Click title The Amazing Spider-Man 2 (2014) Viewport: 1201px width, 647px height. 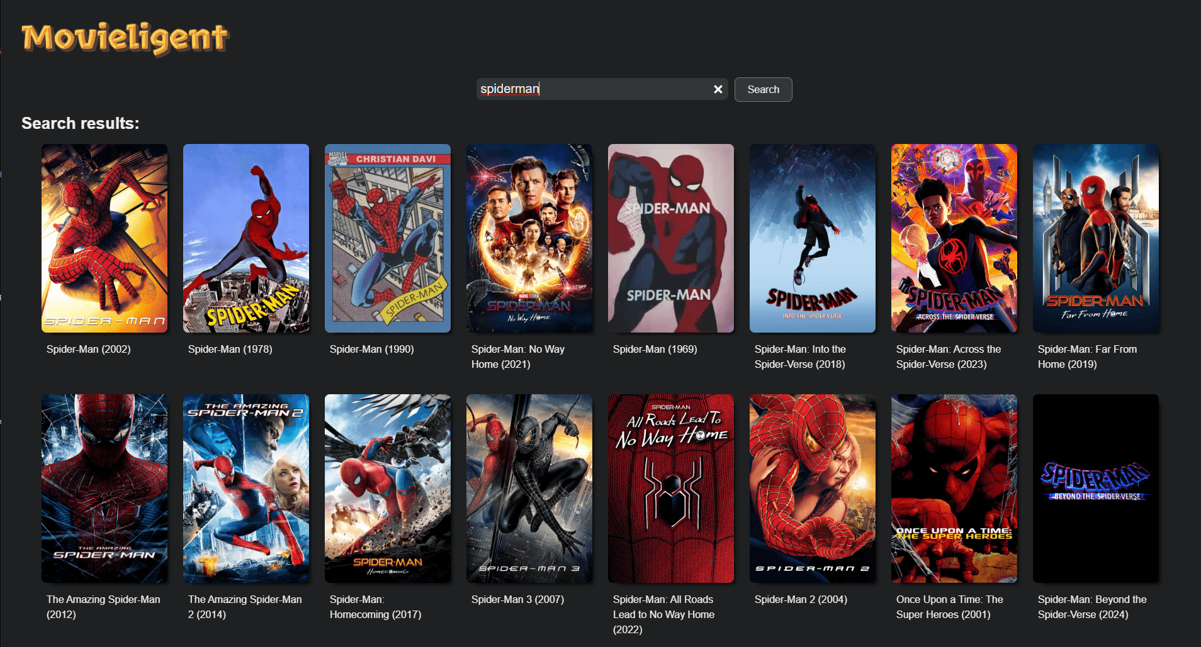(x=245, y=607)
